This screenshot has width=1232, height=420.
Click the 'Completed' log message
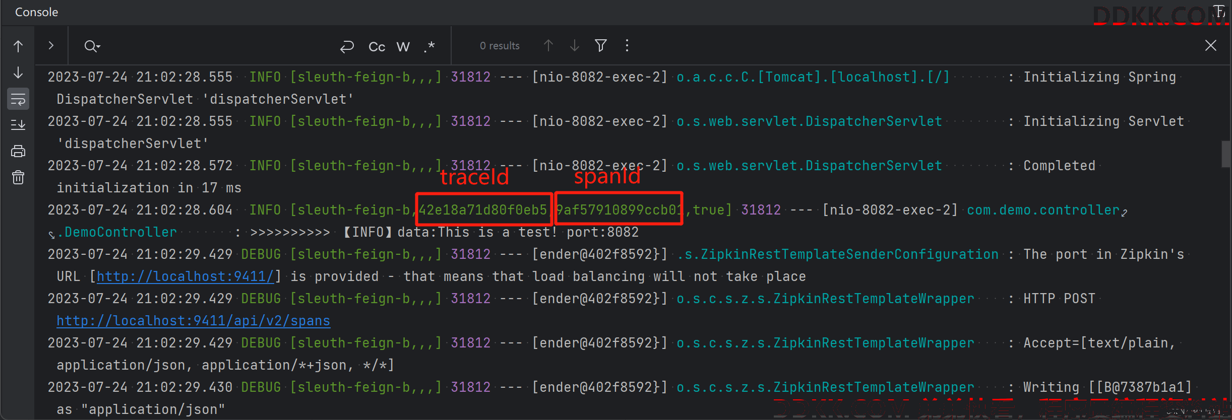(x=1059, y=166)
